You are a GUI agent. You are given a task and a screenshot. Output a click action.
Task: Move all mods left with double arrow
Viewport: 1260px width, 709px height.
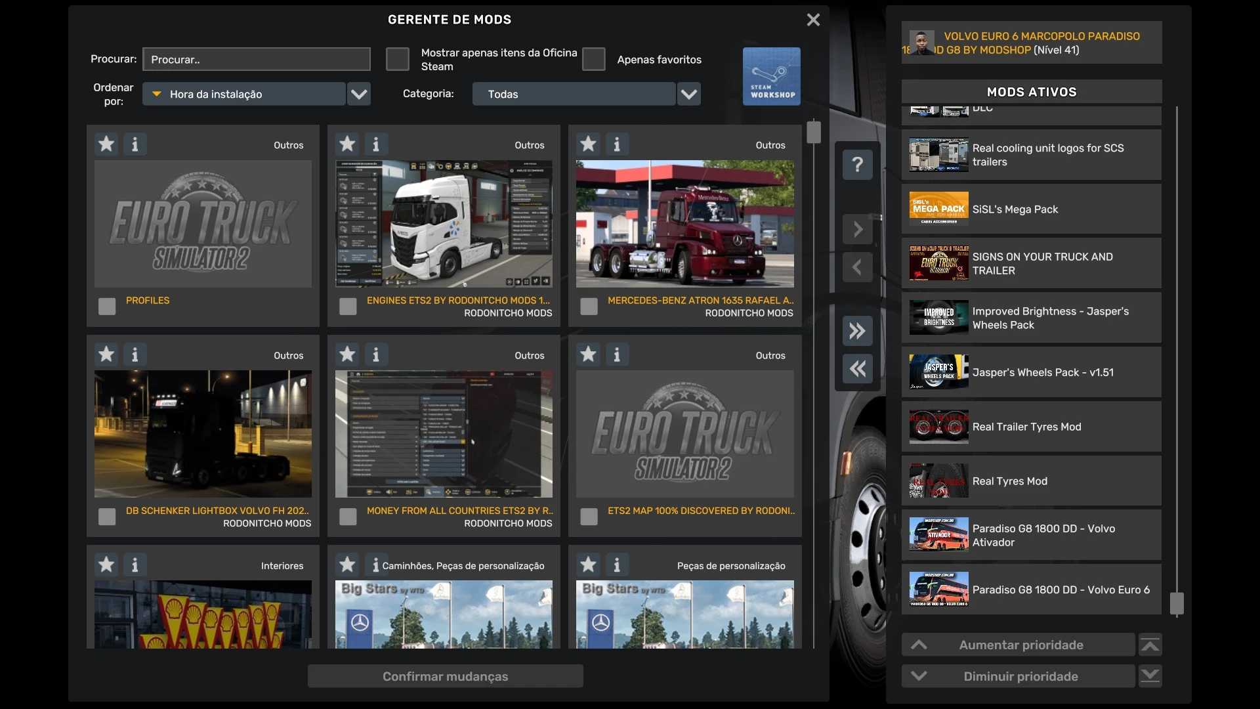coord(857,369)
